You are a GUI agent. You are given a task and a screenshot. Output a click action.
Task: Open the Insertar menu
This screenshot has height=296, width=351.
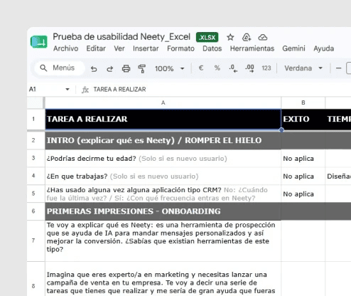[146, 48]
